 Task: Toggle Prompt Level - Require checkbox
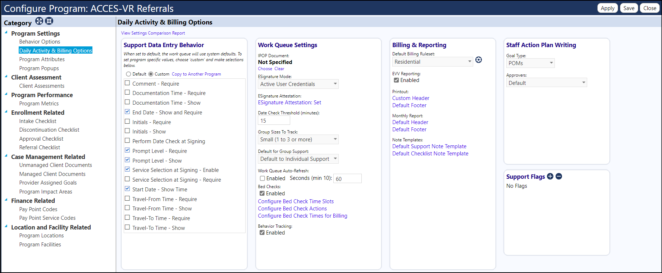(127, 150)
